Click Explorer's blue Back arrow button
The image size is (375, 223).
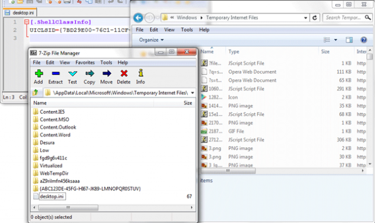[x=138, y=18]
